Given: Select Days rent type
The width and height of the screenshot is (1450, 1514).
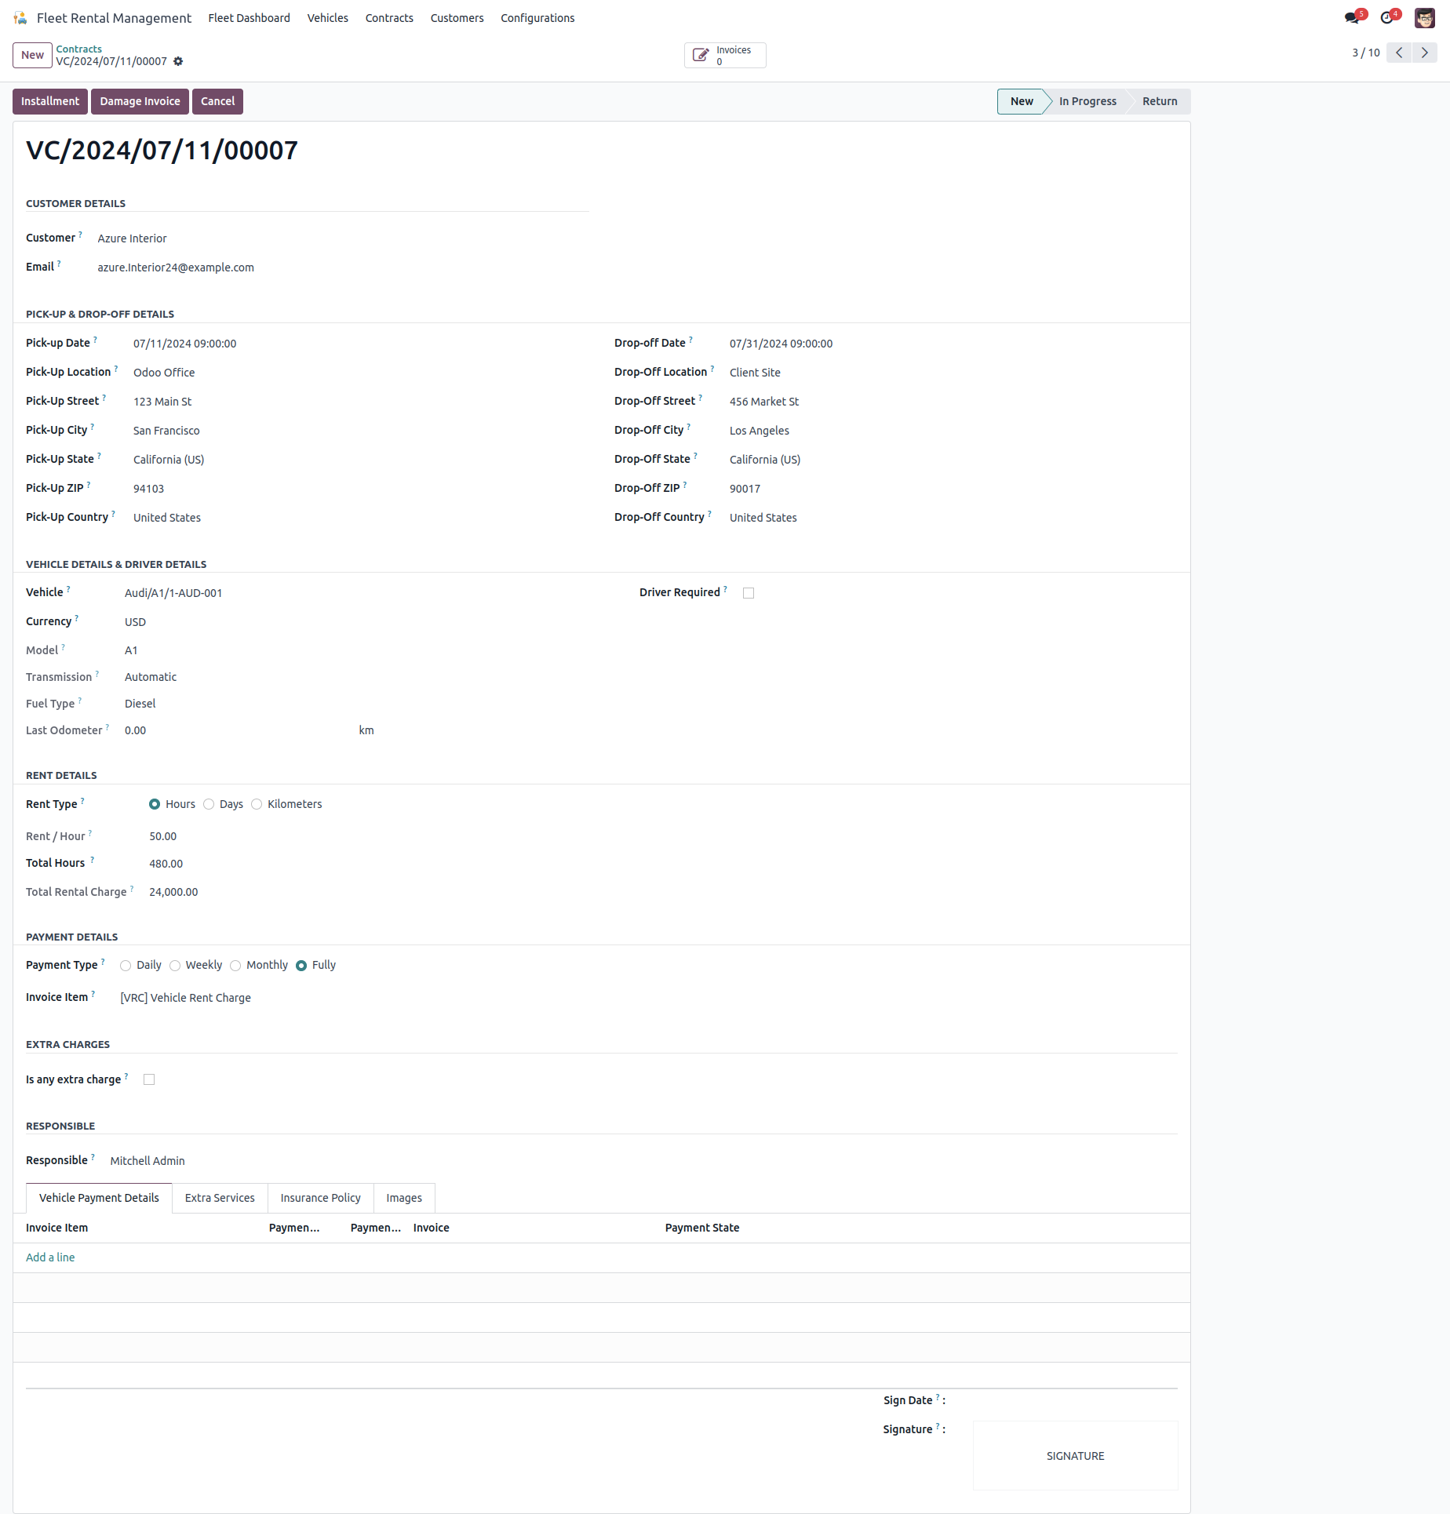Looking at the screenshot, I should pos(209,804).
